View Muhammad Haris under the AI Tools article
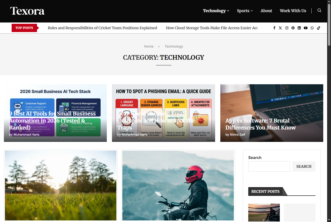 (26, 135)
